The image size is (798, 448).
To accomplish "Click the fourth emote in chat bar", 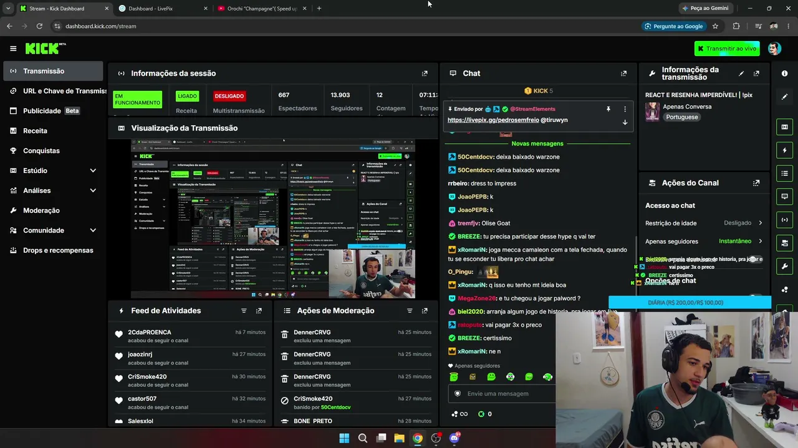I will coord(510,376).
